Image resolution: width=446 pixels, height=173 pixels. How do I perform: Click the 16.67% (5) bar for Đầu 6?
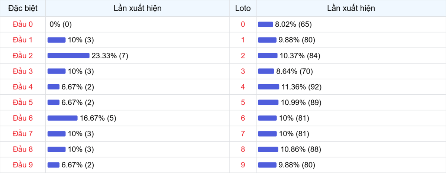coord(62,118)
